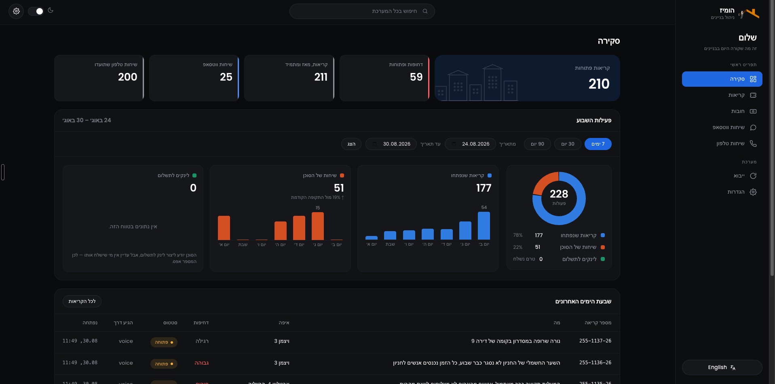Open the ייבוא import sidebar item
Viewport: 775px width, 384px height.
point(722,176)
